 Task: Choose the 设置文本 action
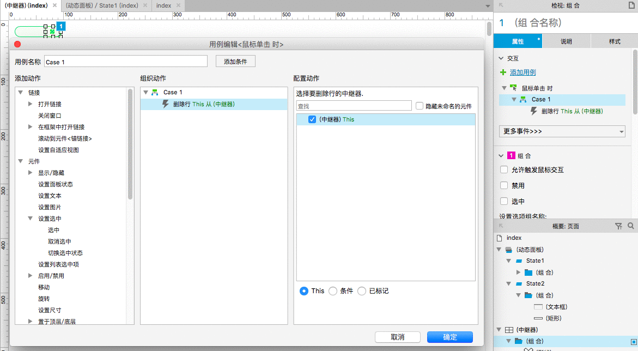pyautogui.click(x=50, y=196)
